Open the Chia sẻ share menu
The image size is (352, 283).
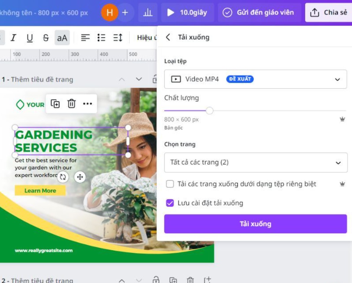tap(328, 13)
